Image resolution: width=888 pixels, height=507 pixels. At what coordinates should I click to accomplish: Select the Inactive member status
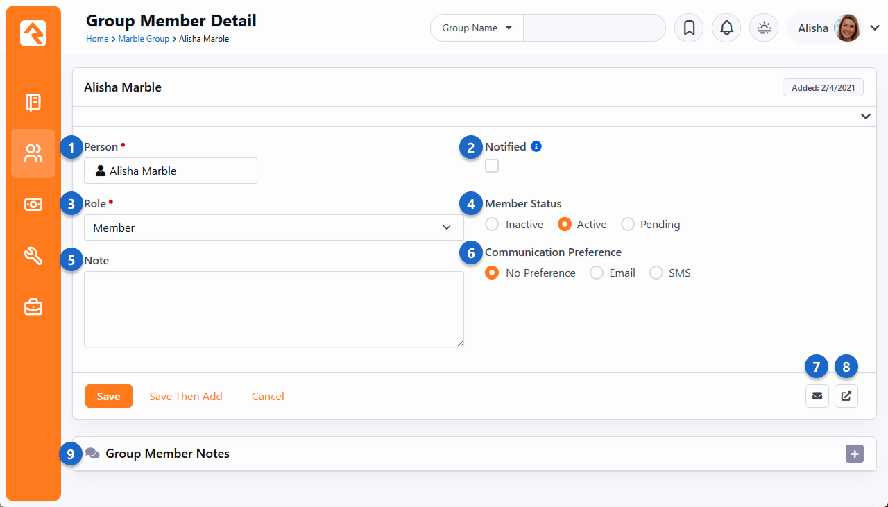tap(492, 225)
